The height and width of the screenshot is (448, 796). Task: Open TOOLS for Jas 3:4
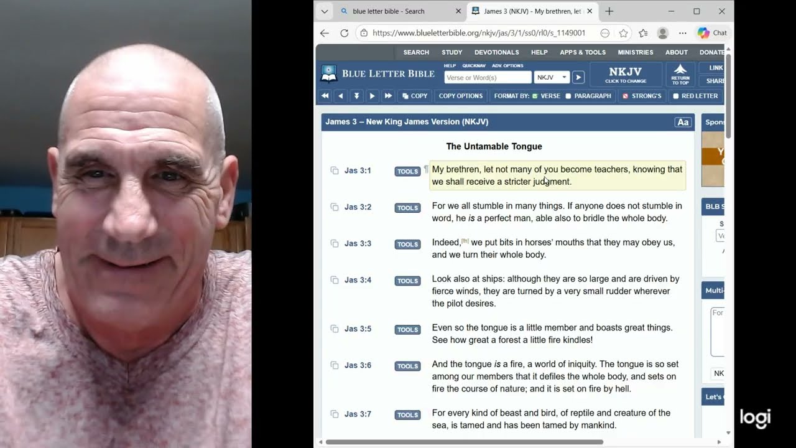click(x=407, y=281)
